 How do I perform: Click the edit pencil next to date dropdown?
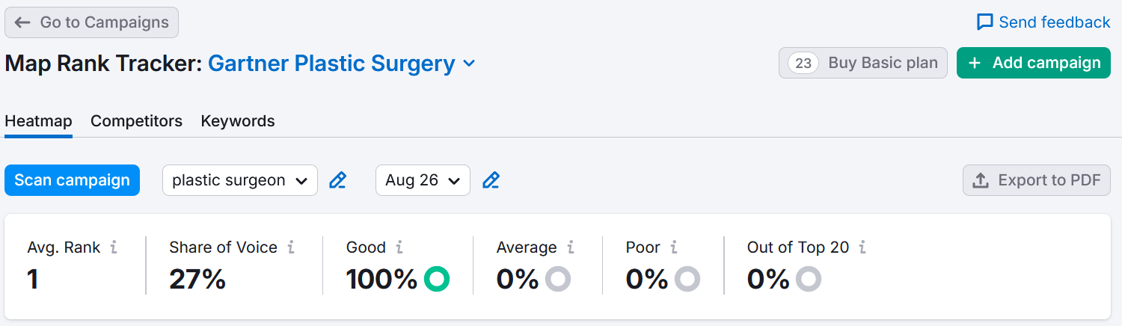[491, 180]
